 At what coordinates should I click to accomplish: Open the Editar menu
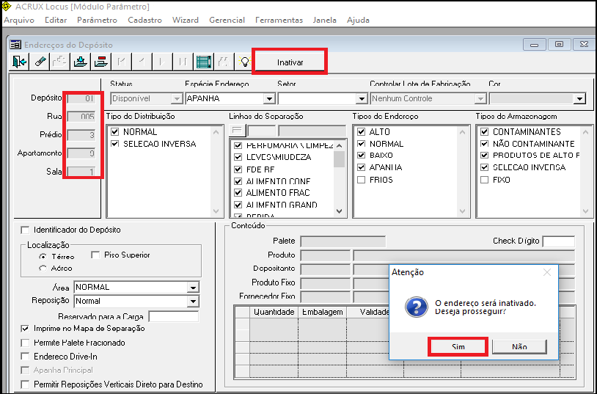[56, 21]
